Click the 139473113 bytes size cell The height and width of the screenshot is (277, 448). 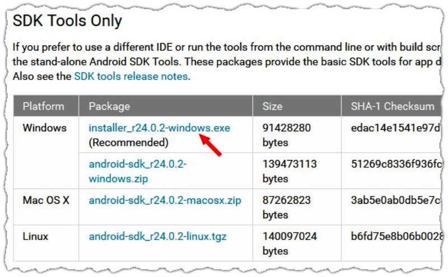click(290, 171)
